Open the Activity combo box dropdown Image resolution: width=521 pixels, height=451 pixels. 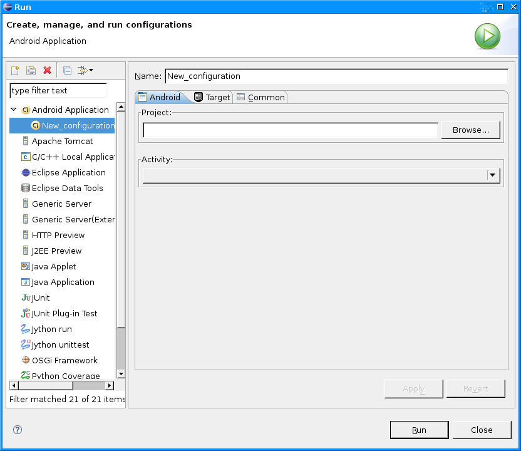[x=493, y=175]
